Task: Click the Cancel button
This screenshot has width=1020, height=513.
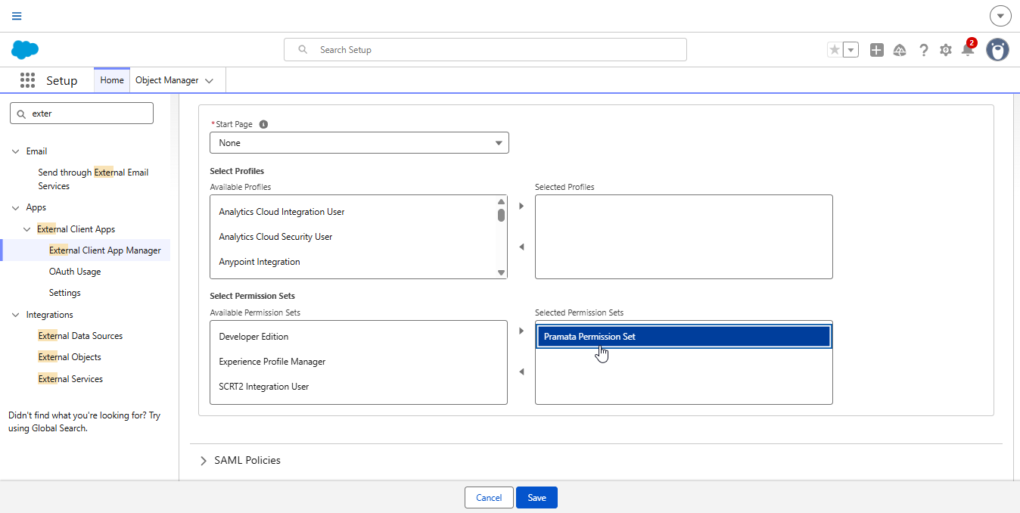Action: click(489, 497)
